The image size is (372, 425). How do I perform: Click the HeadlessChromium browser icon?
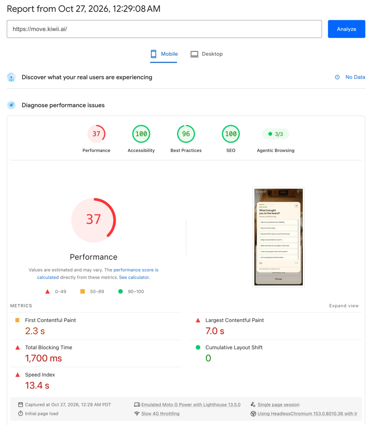253,414
